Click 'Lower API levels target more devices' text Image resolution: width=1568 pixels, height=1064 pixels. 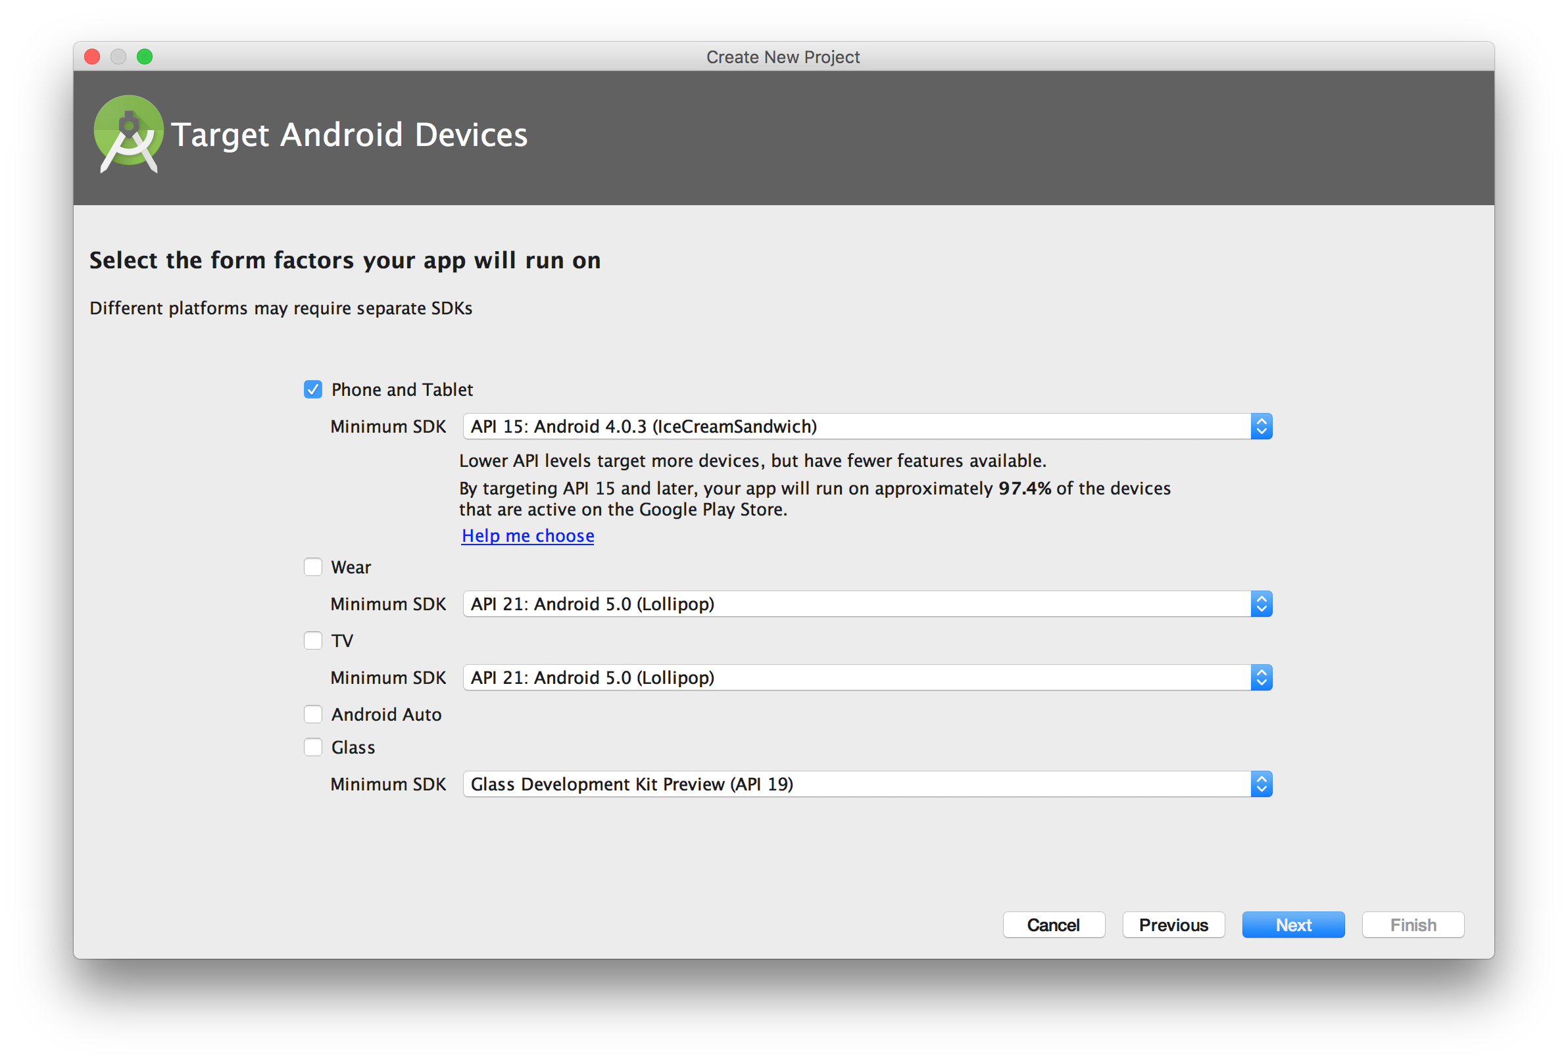752,461
